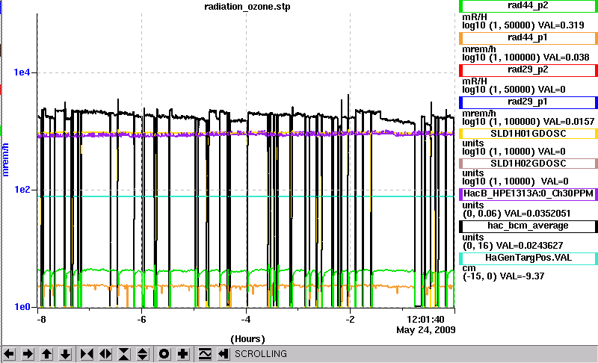The height and width of the screenshot is (363, 598).
Task: Click the waveform graph-mode toolbar button
Action: [x=204, y=354]
